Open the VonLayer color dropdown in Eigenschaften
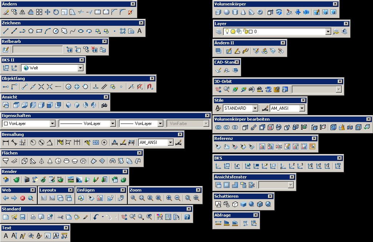 click(52, 124)
